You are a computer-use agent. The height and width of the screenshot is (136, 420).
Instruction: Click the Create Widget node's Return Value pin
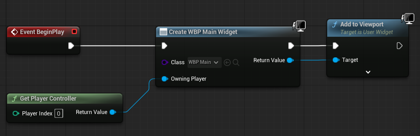(290, 60)
